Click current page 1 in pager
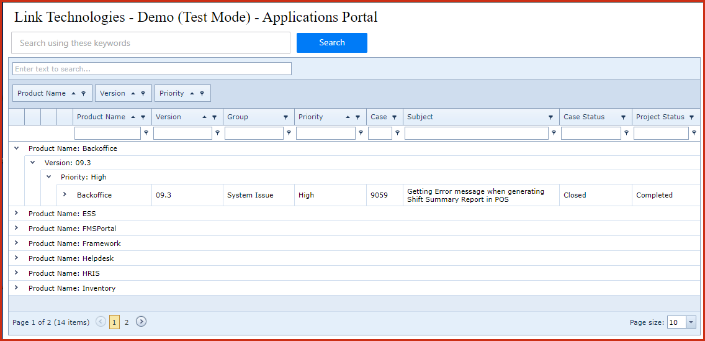Viewport: 705px width, 341px height. (114, 322)
